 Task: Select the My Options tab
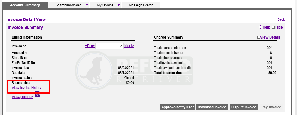(x=105, y=5)
